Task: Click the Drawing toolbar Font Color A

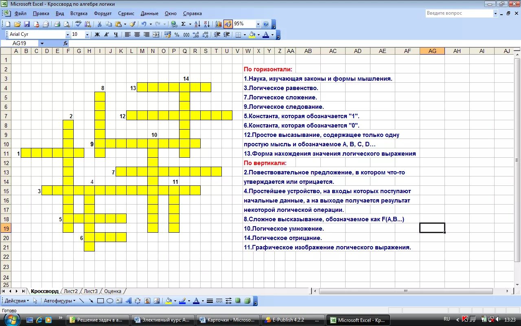Action: [196, 301]
